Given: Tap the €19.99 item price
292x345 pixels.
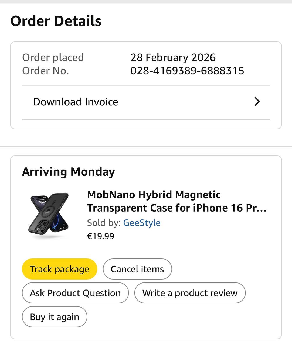Looking at the screenshot, I should point(101,236).
